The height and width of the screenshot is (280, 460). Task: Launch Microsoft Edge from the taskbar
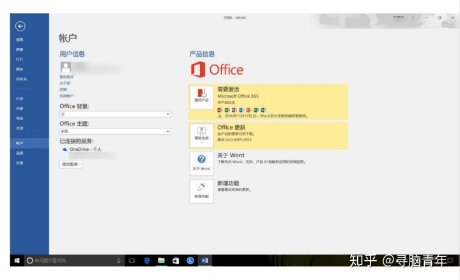(x=147, y=261)
